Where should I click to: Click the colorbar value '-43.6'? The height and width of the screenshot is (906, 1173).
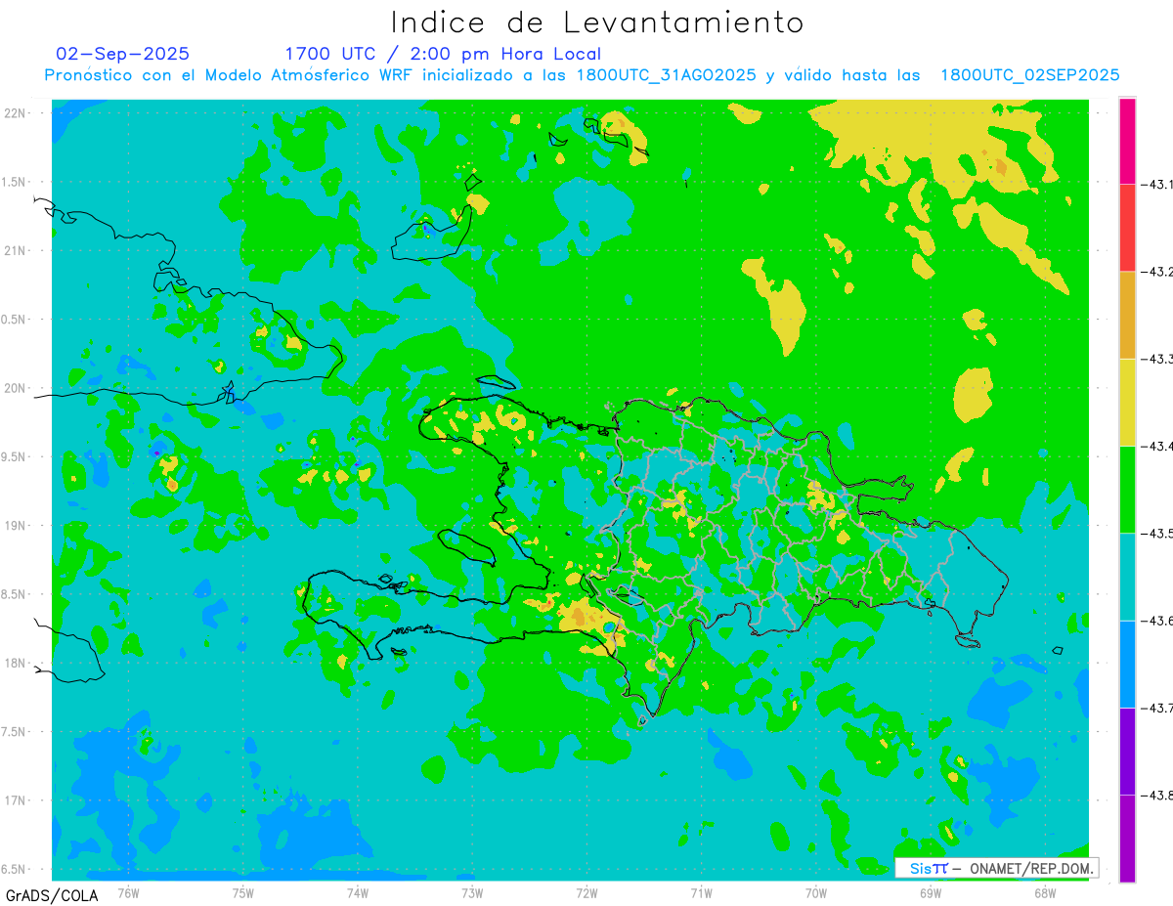tap(1157, 620)
